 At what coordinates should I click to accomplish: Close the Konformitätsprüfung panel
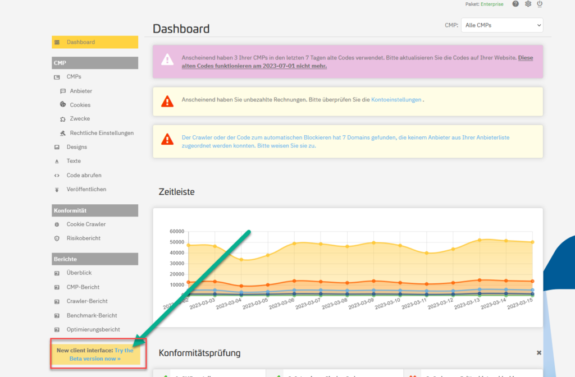coord(539,352)
